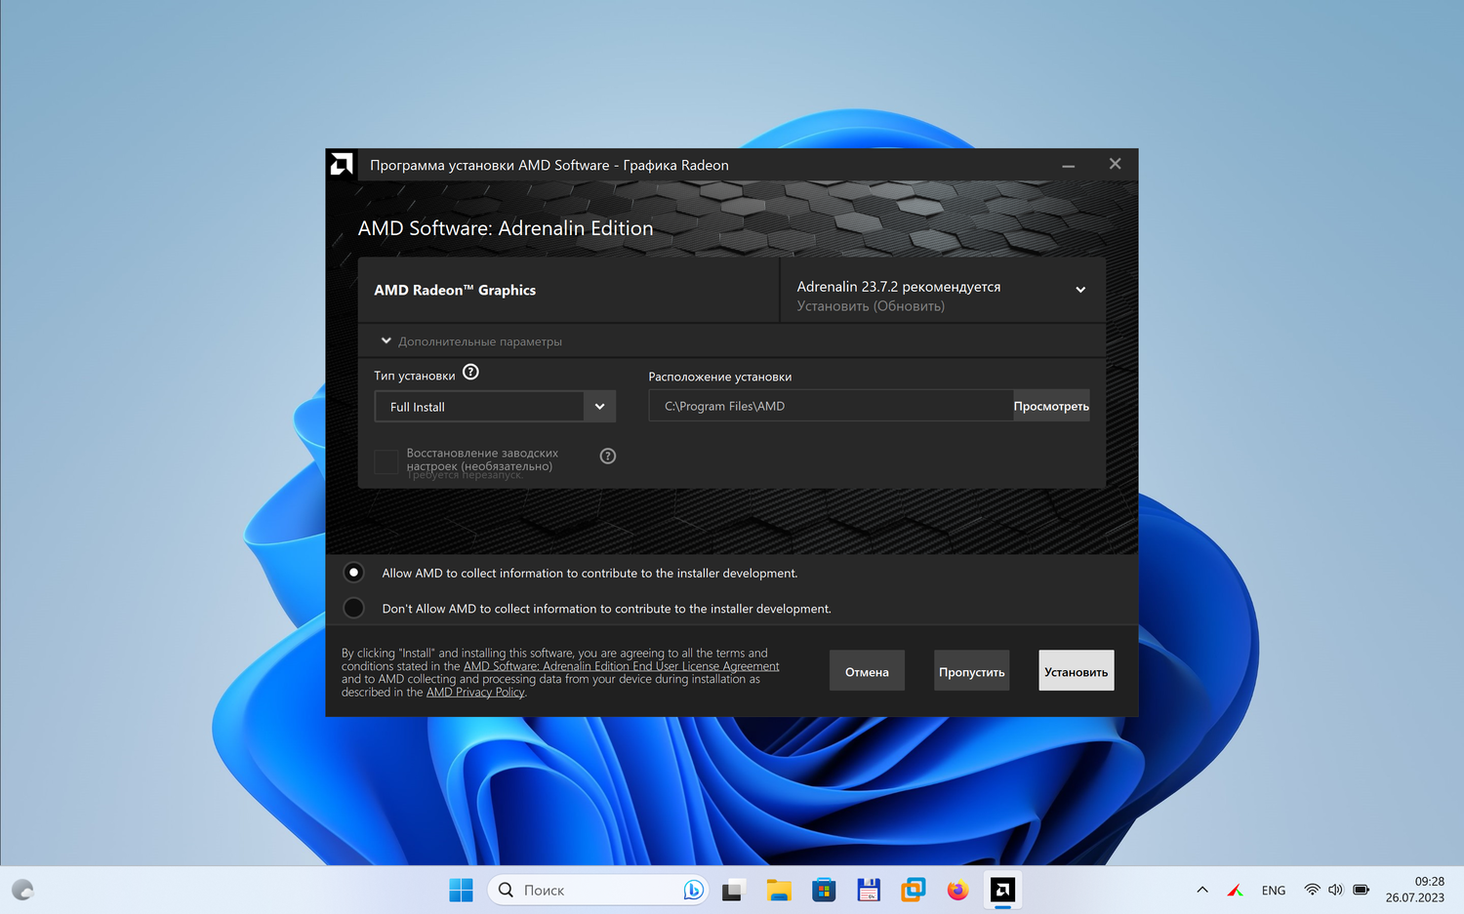Click the AMD logo in installer title bar

[342, 164]
